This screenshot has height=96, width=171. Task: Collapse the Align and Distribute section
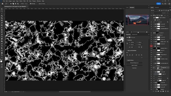126,51
